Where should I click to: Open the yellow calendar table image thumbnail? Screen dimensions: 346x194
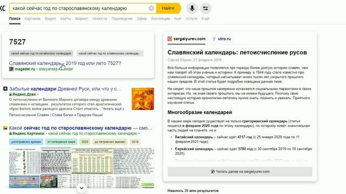pos(92,161)
